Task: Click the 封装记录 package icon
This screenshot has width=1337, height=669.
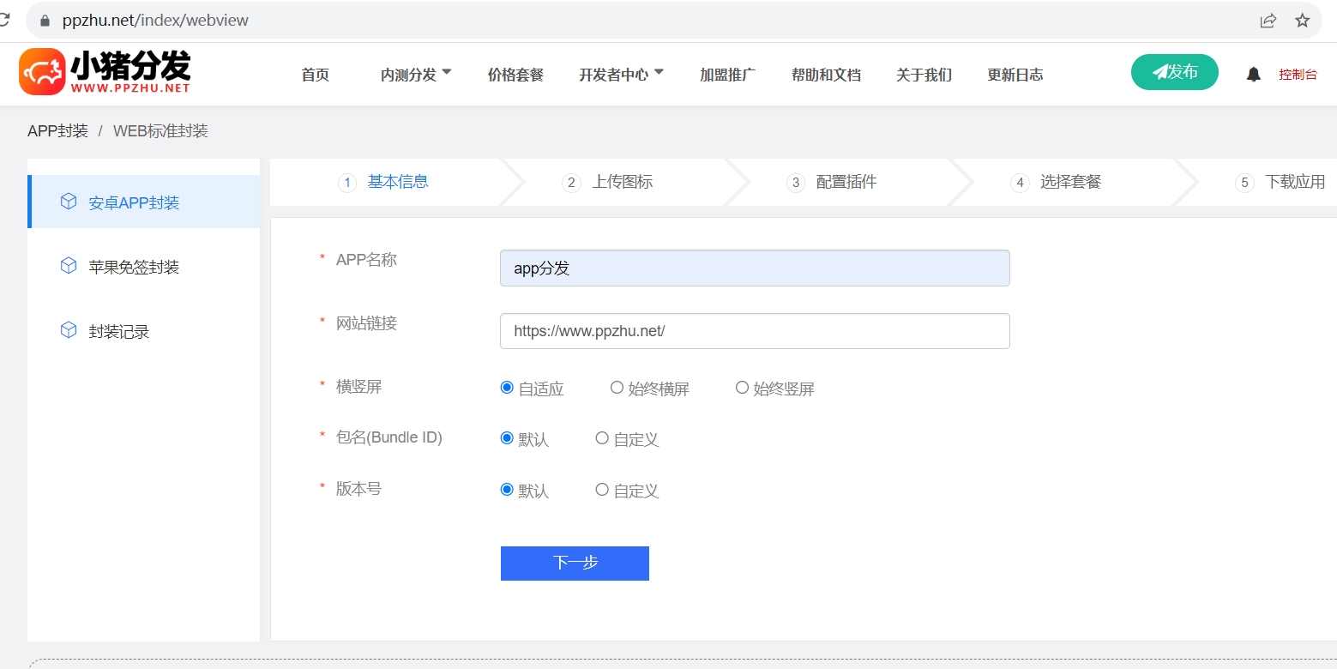Action: click(69, 330)
